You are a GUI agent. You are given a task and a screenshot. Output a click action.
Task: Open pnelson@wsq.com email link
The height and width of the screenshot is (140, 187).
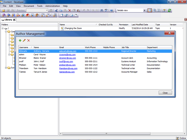67,65
